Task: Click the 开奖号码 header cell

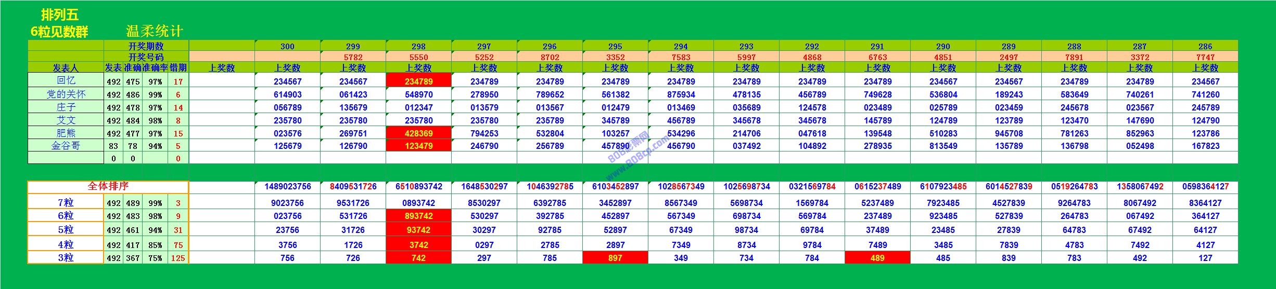Action: point(146,57)
